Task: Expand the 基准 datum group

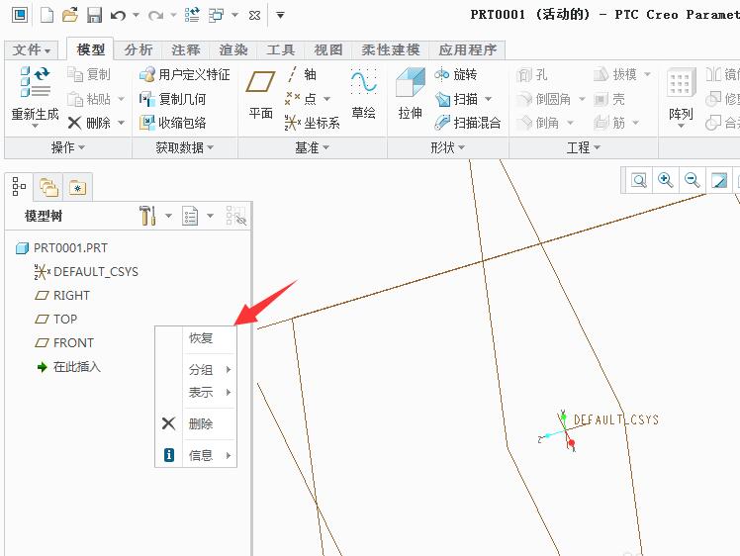Action: 312,147
